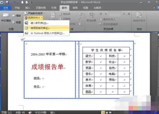
Task: Click 查找收件人 (Find Recipient)
Action: (x=107, y=19)
